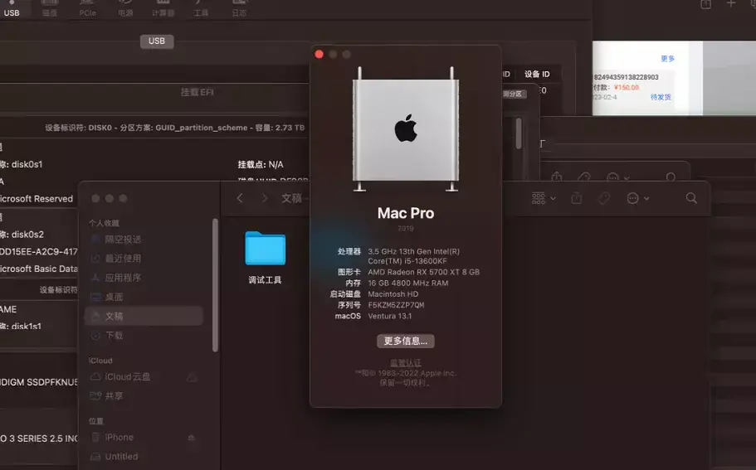Click the tag icon in the rear window toolbar
The width and height of the screenshot is (756, 470).
[x=584, y=177]
